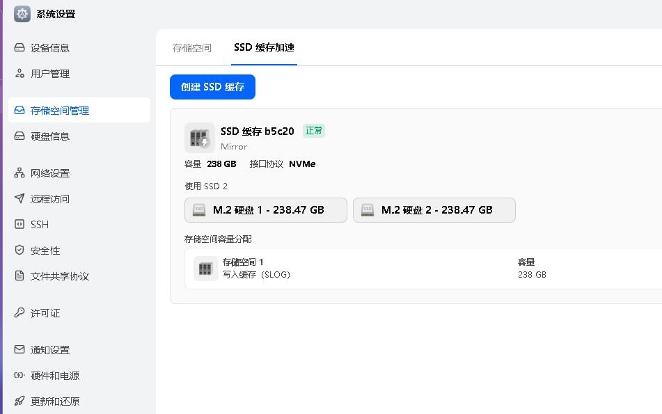662x414 pixels.
Task: Click the 正常 status badge
Action: 314,131
